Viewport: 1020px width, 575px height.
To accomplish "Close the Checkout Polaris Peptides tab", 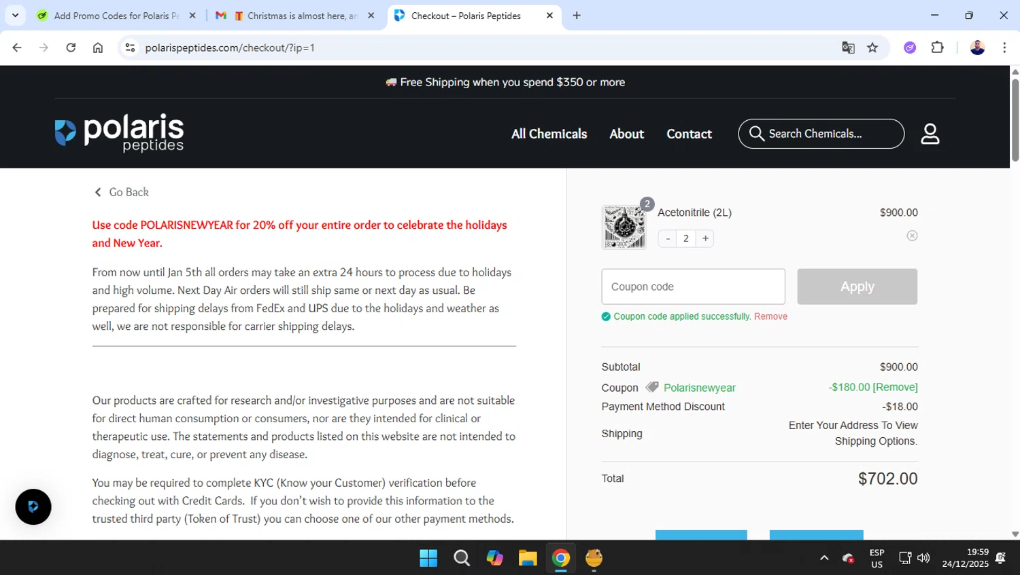I will tap(549, 15).
